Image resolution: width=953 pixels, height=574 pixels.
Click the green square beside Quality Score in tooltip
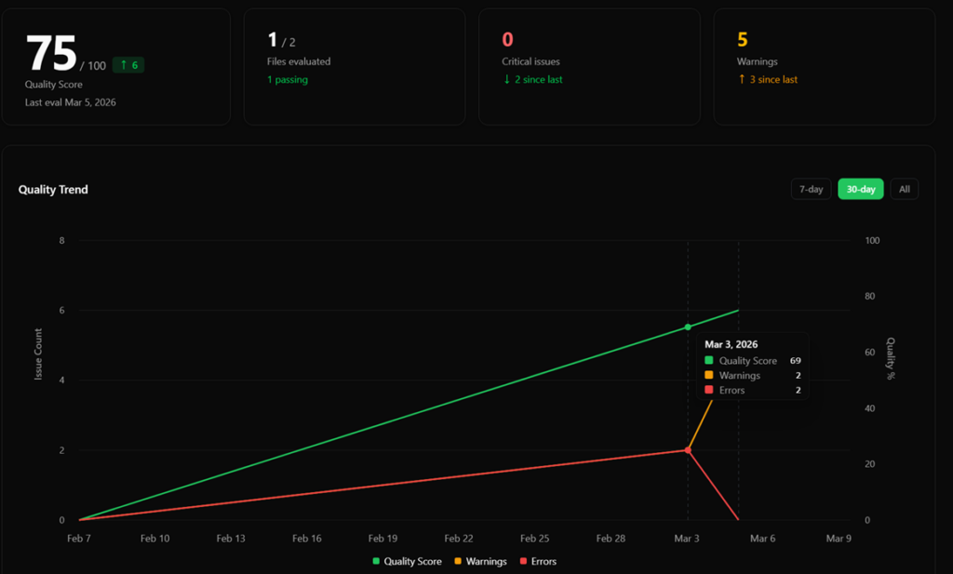point(709,361)
